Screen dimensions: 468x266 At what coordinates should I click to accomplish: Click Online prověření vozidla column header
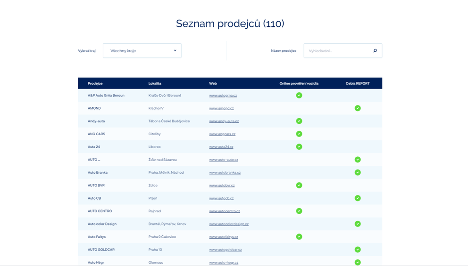[299, 83]
